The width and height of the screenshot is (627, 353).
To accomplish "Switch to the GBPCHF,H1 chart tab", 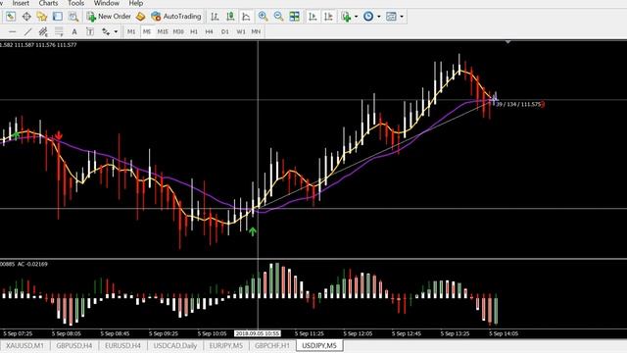I will [x=272, y=345].
